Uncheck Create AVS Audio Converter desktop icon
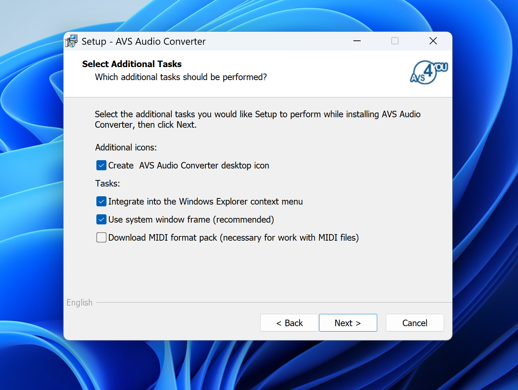518x390 pixels. [101, 165]
